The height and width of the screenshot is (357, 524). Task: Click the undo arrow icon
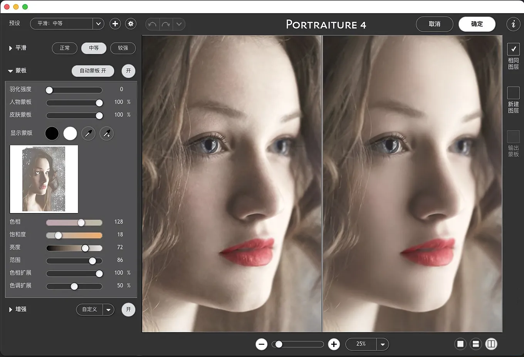153,24
